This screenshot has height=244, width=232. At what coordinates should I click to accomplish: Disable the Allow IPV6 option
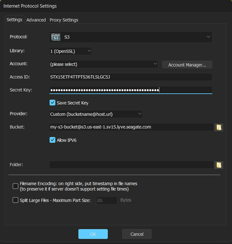53,140
